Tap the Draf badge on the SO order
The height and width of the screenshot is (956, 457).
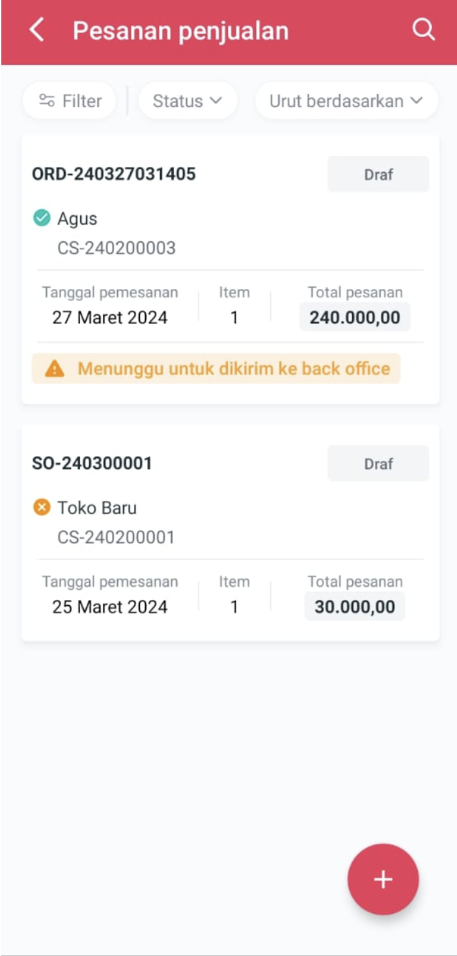pyautogui.click(x=378, y=464)
